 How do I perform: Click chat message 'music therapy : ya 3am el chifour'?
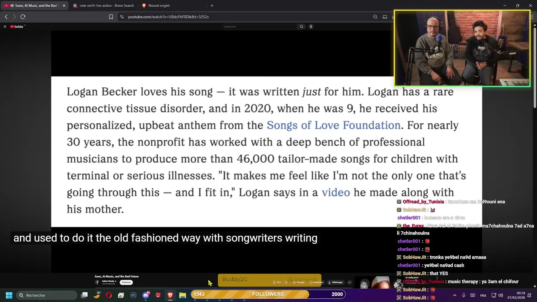click(483, 282)
